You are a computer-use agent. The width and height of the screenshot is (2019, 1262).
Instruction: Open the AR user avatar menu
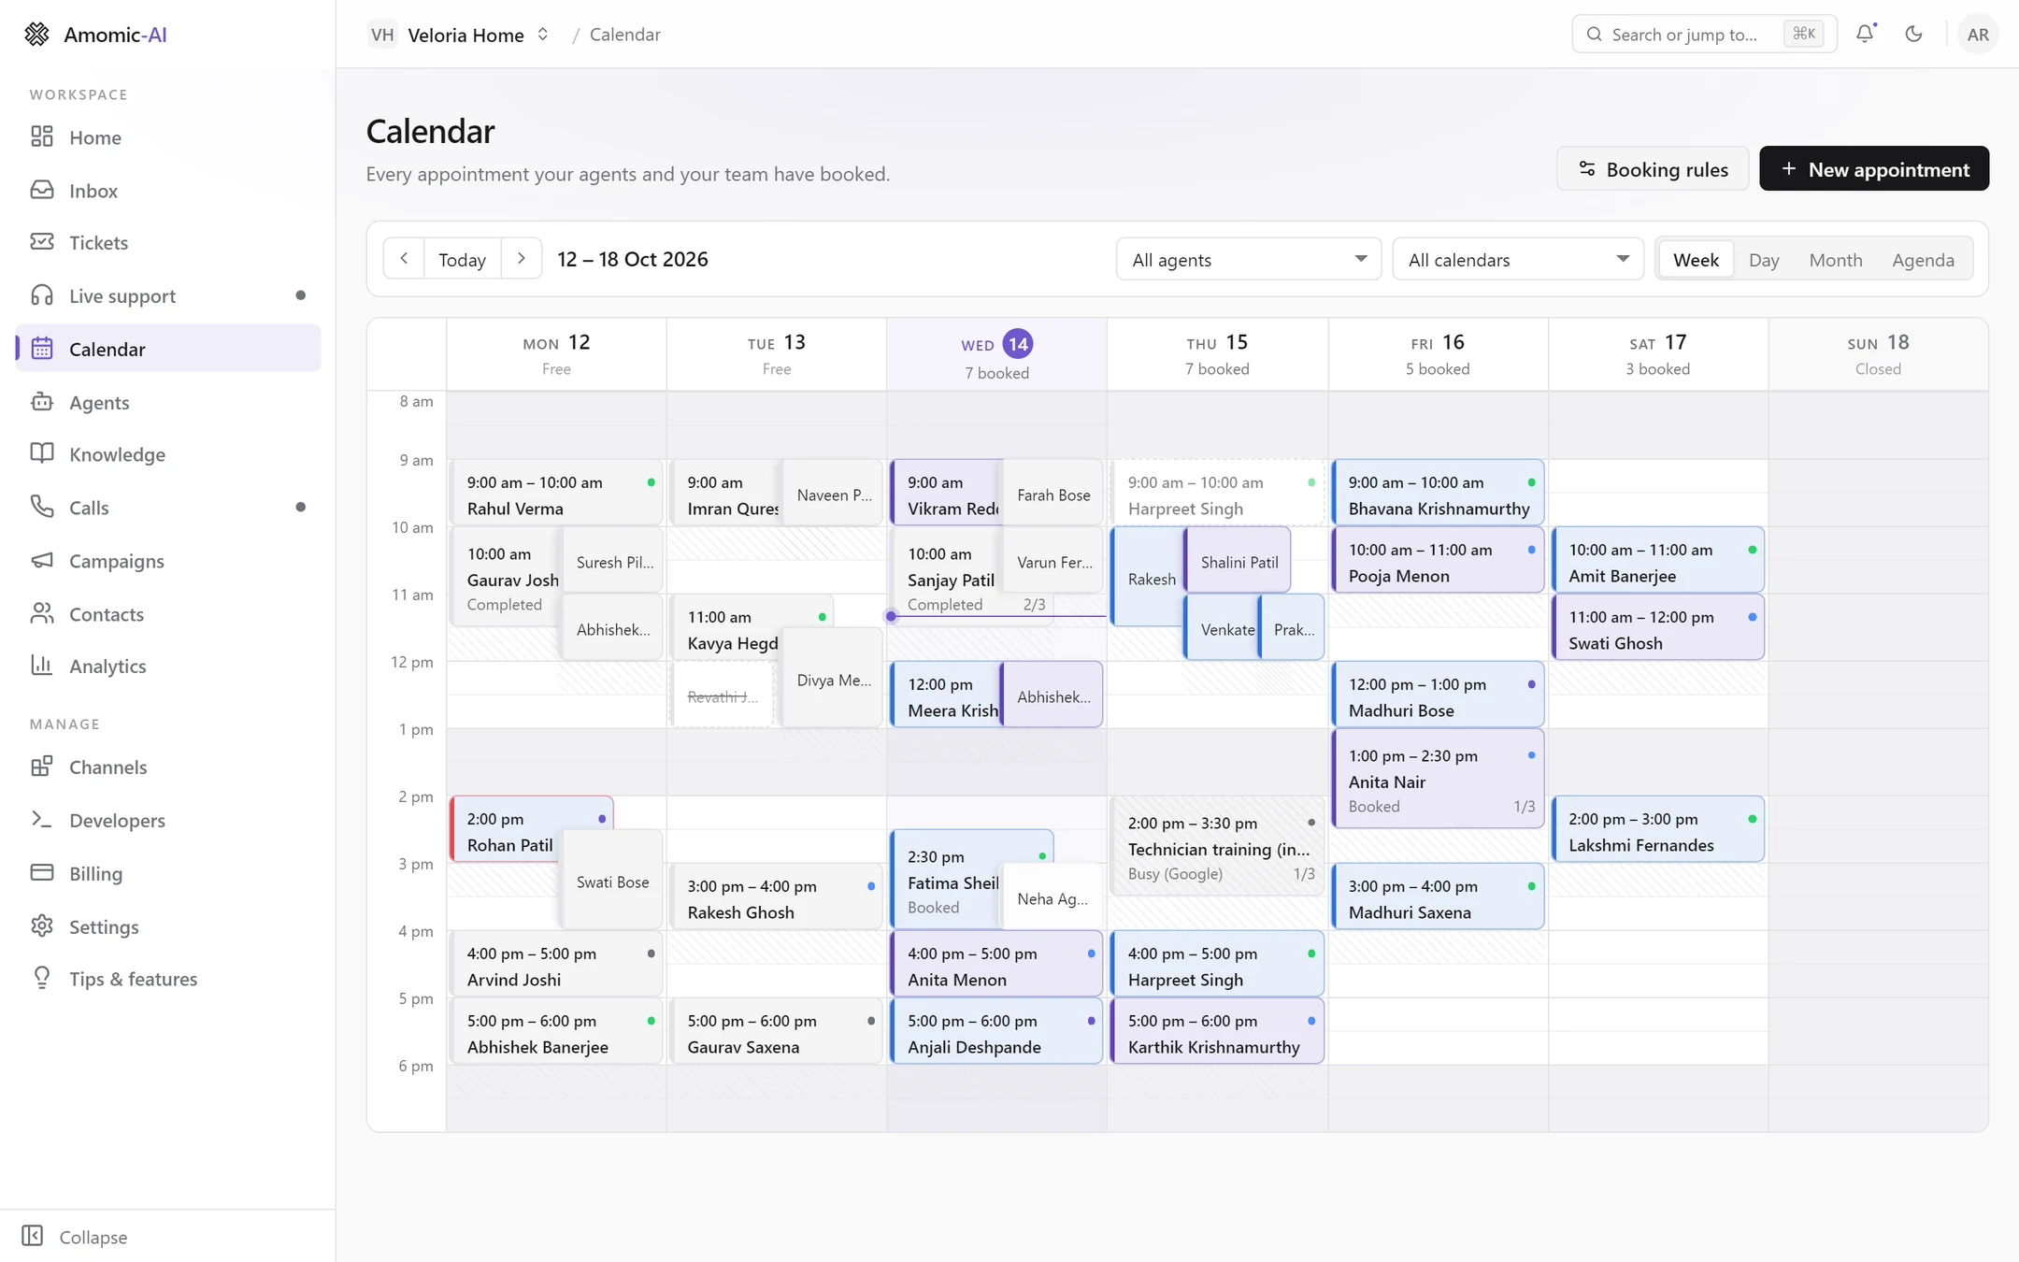[1978, 35]
